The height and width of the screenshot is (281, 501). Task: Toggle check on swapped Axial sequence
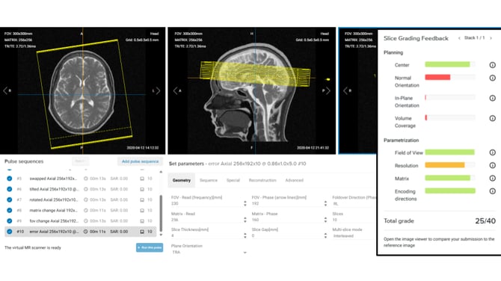click(10, 179)
